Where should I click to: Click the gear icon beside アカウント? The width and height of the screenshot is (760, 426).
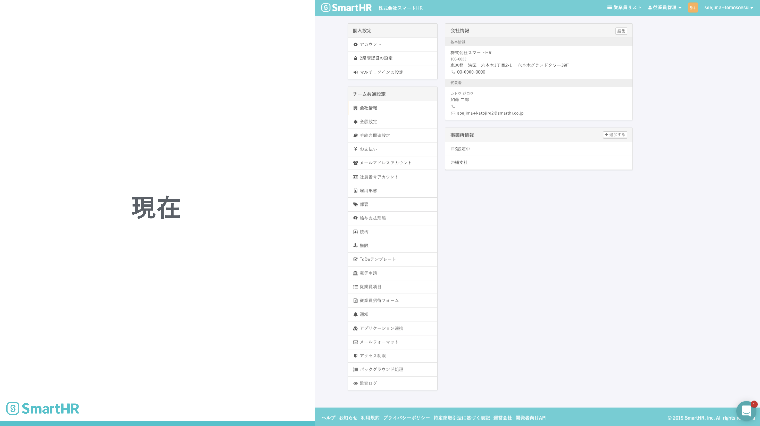point(356,44)
